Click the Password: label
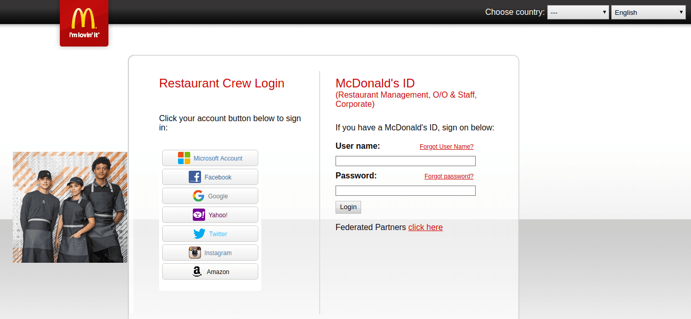Image resolution: width=691 pixels, height=319 pixels. (x=356, y=176)
